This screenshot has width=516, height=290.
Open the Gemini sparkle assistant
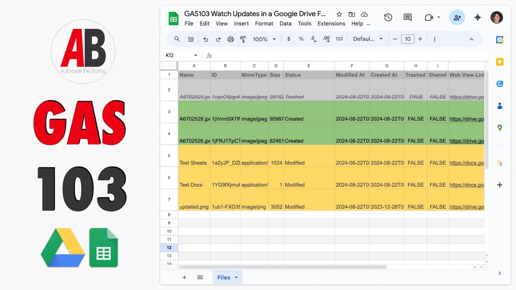click(477, 17)
